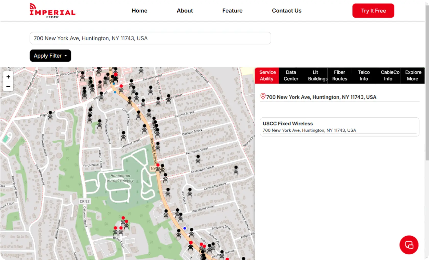Click the blue dot marker near Bayberry Drive
The width and height of the screenshot is (429, 260).
click(x=185, y=228)
